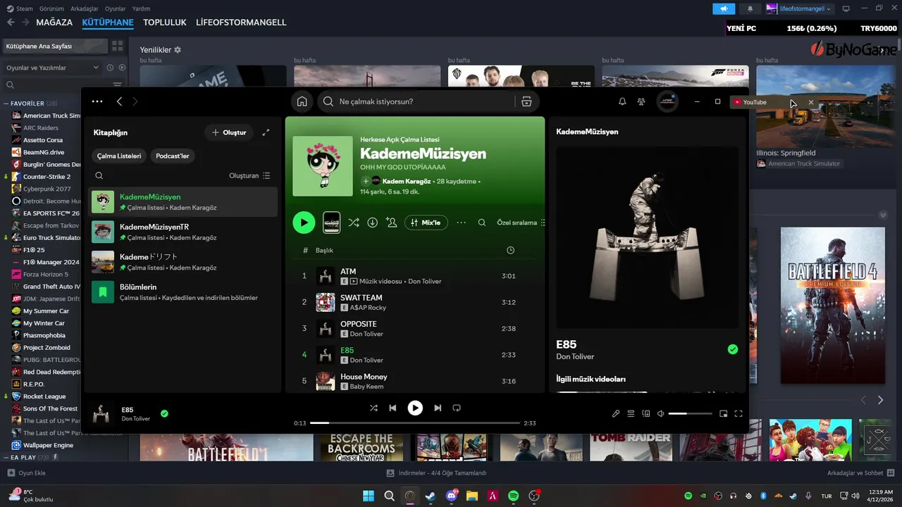Open Özel sıralama sort dropdown
Screen dimensions: 902x507
tap(521, 223)
